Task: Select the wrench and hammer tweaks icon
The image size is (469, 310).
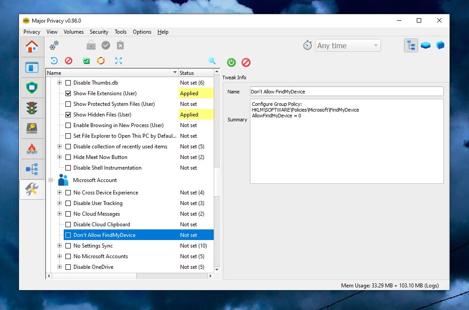Action: click(x=32, y=189)
